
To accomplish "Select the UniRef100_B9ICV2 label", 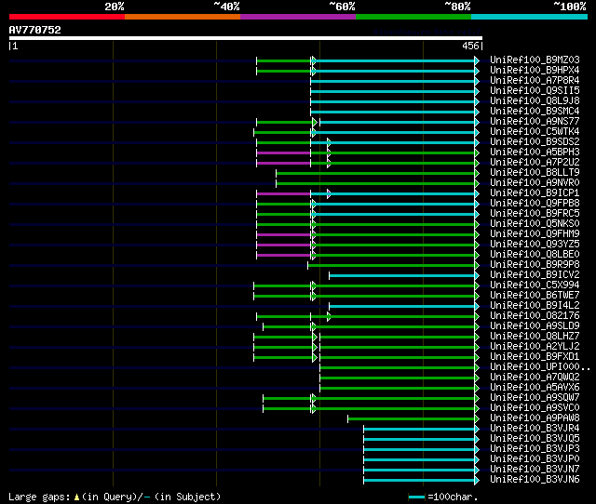I will click(535, 275).
